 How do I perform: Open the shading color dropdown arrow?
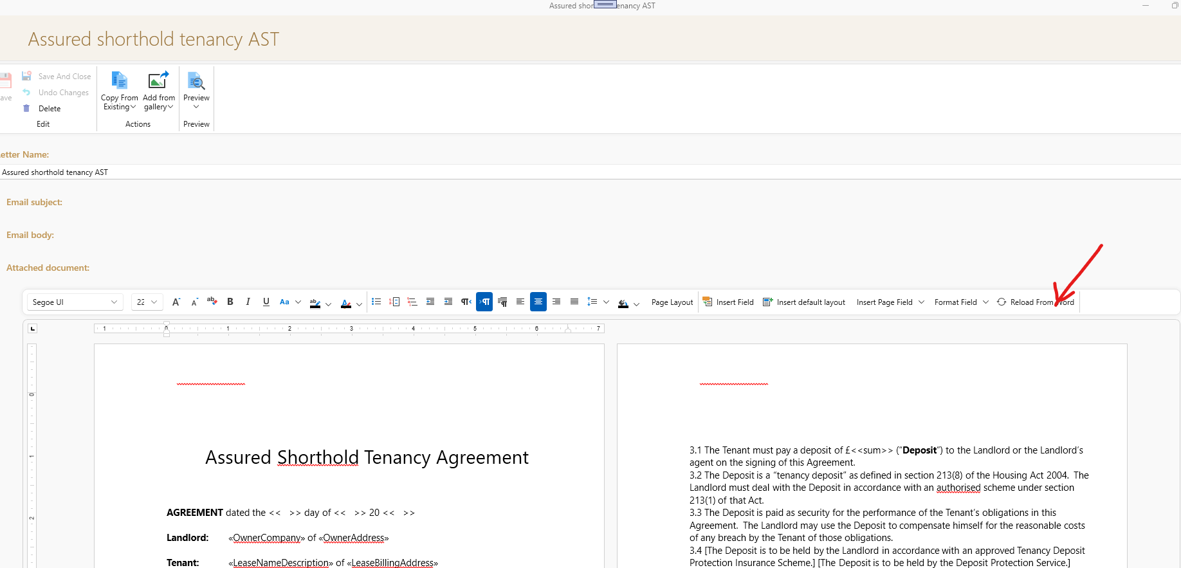click(x=637, y=304)
